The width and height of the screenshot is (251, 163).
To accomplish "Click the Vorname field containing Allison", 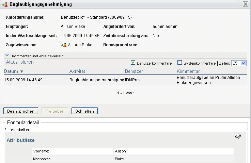I will [174, 151].
